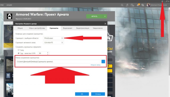The height and width of the screenshot is (97, 170).
Task: Click the video and screenshots gallery icon
Action: [x=132, y=5]
